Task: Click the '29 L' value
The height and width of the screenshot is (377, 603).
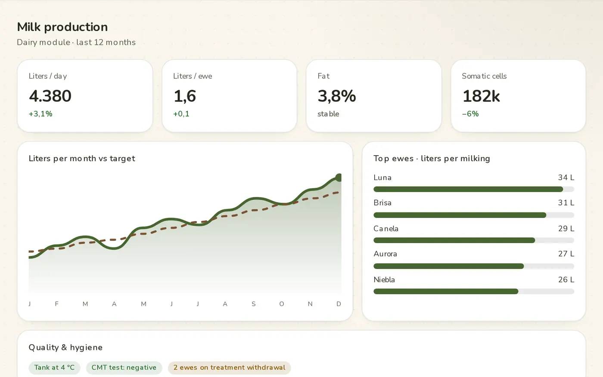Action: pyautogui.click(x=566, y=228)
